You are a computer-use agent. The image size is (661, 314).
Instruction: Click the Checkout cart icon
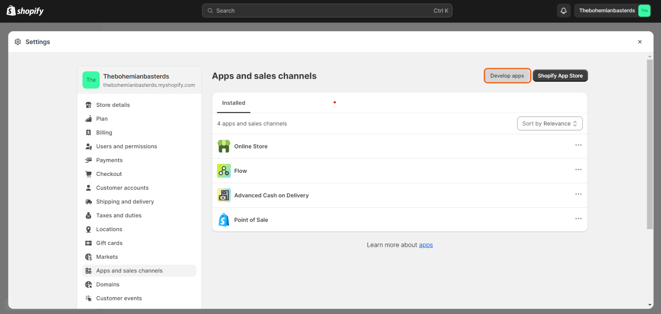pyautogui.click(x=88, y=174)
